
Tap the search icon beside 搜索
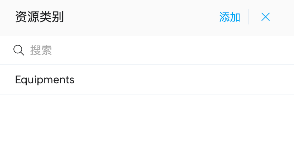click(19, 50)
